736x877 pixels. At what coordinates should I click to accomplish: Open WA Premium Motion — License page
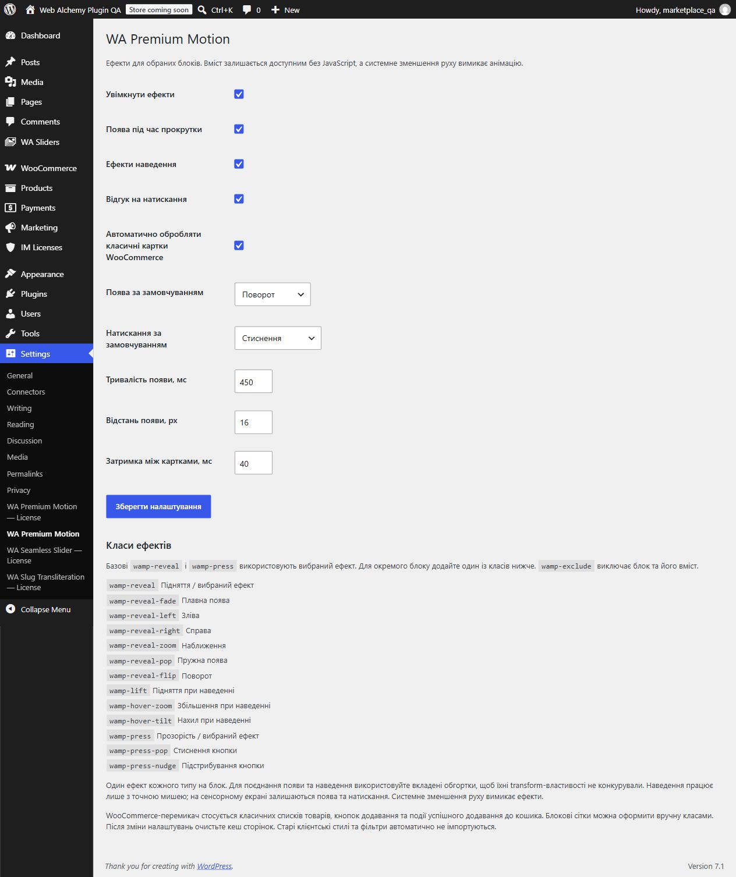42,512
